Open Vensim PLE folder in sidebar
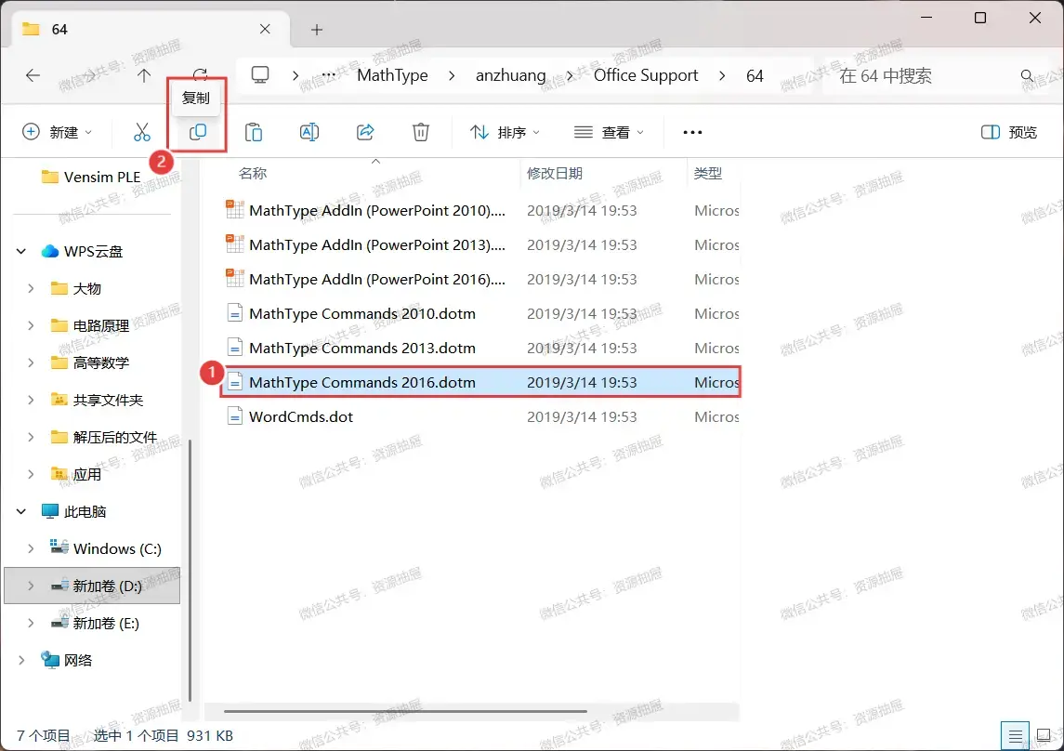The image size is (1064, 751). 91,178
